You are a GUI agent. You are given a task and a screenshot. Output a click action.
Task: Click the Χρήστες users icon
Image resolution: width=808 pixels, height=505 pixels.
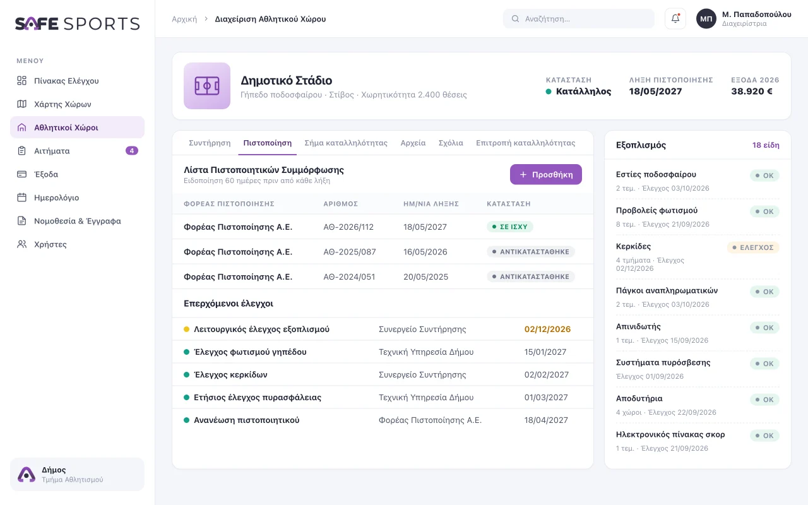click(x=22, y=244)
